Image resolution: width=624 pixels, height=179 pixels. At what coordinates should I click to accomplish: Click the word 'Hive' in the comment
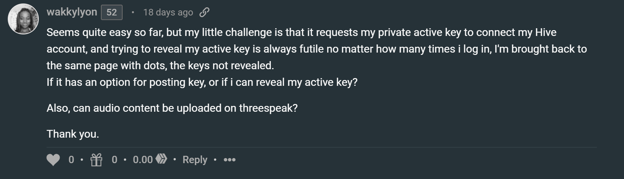[x=546, y=32]
